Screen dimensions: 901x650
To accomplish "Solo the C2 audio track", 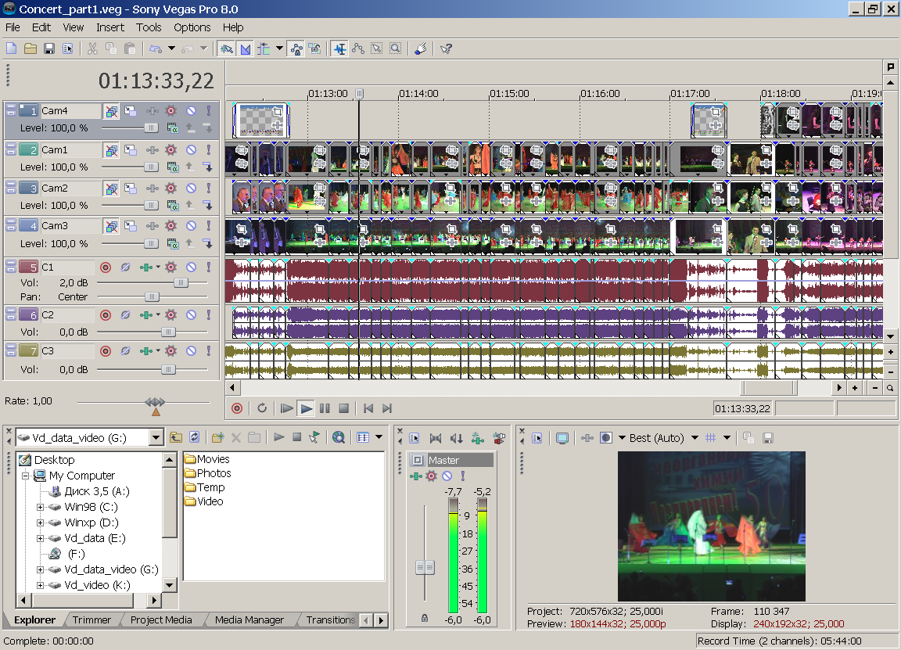I will [x=209, y=315].
